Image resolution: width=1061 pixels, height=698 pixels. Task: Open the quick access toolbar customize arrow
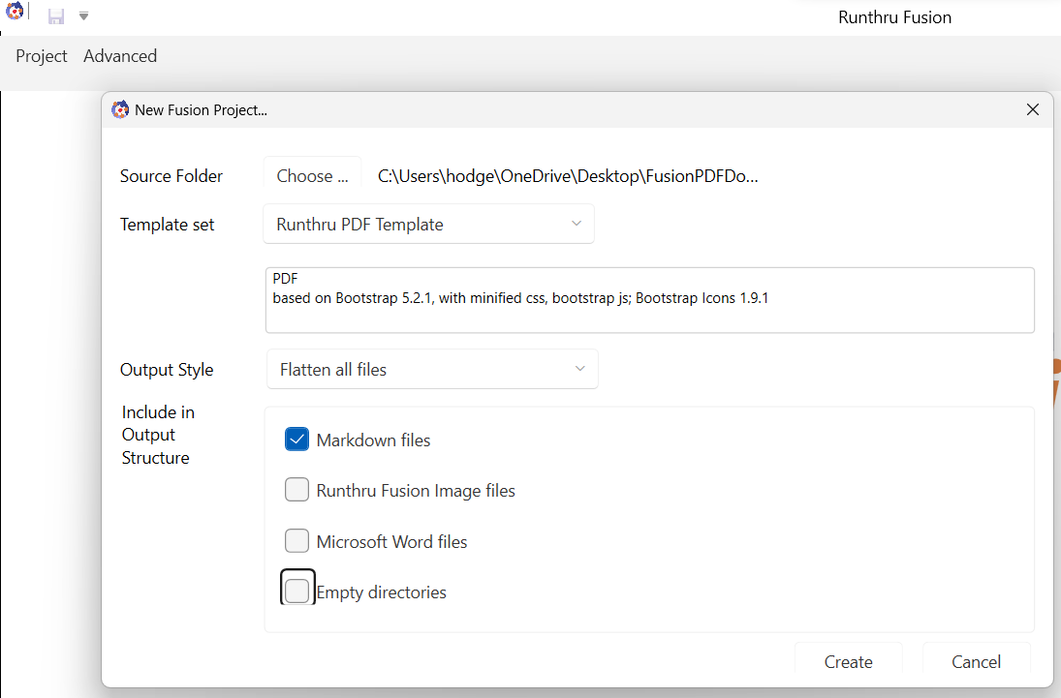click(84, 16)
